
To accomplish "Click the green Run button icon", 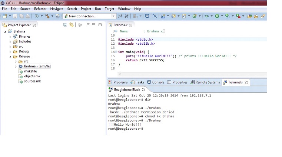I will click(217, 16).
